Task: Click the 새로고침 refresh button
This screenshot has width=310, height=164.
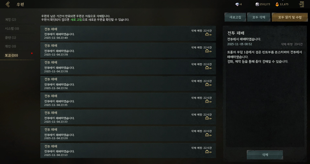Action: click(x=235, y=17)
